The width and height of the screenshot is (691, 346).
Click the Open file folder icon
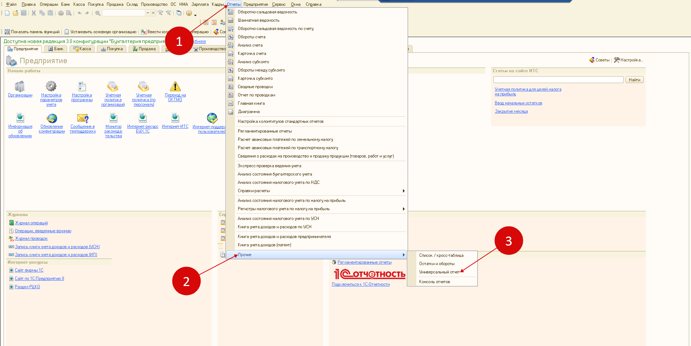pyautogui.click(x=16, y=13)
